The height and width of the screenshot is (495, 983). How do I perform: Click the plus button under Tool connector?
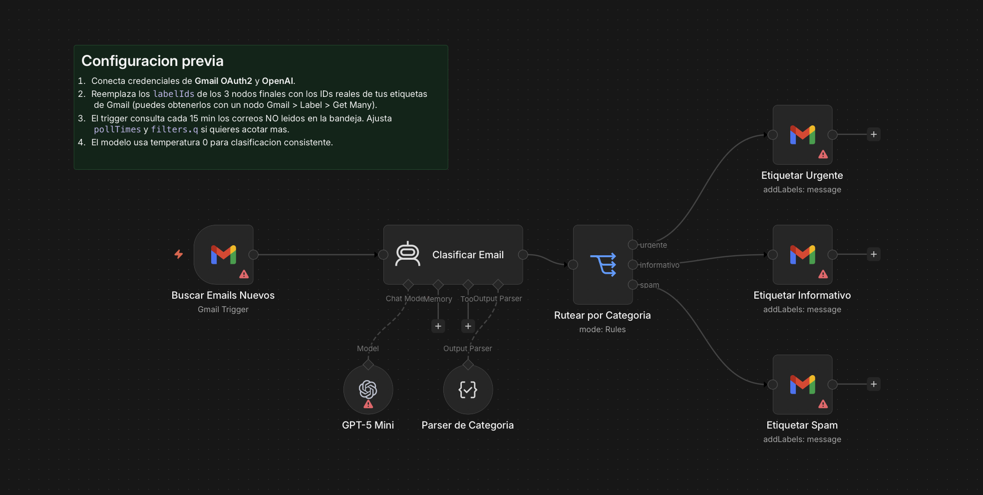(468, 326)
